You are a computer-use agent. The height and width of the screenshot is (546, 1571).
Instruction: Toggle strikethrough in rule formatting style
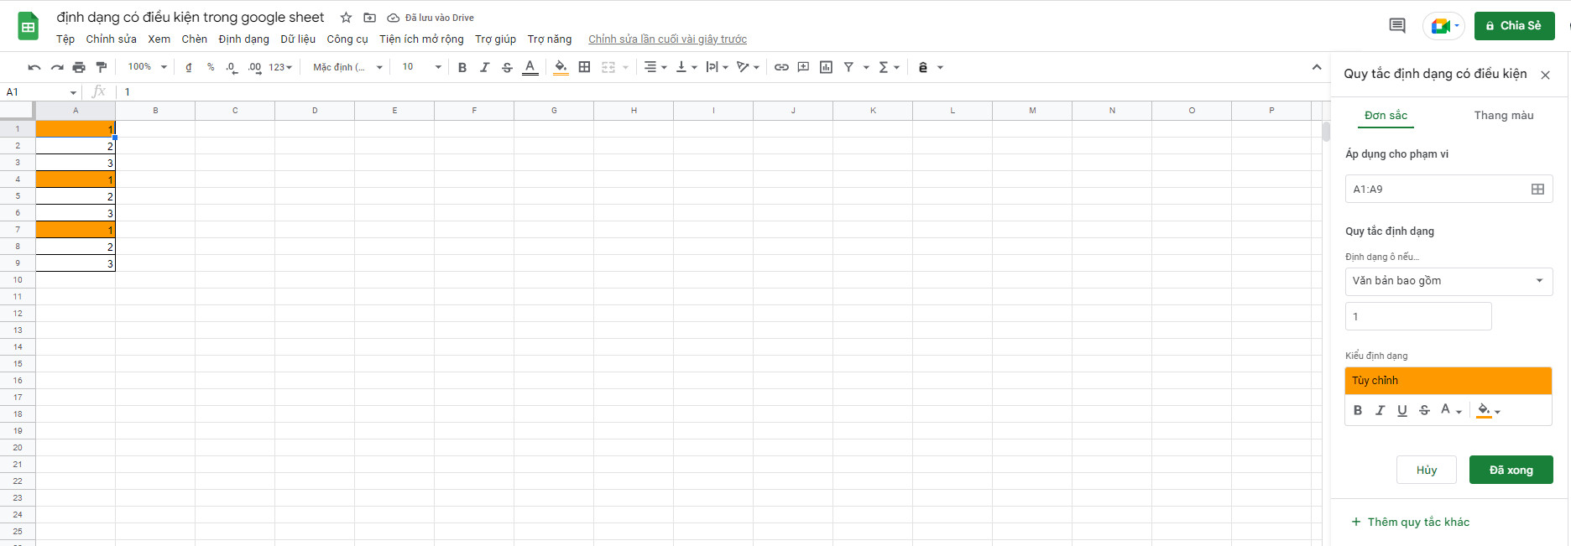[1424, 410]
